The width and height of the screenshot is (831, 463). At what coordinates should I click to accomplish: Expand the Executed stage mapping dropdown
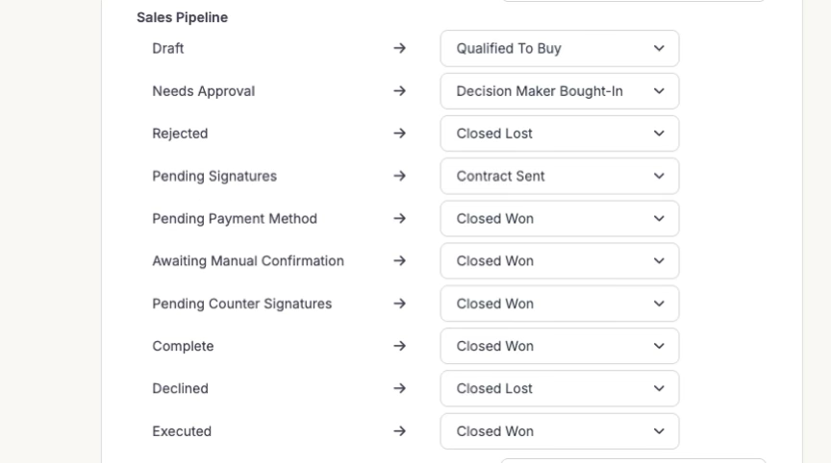pyautogui.click(x=559, y=431)
